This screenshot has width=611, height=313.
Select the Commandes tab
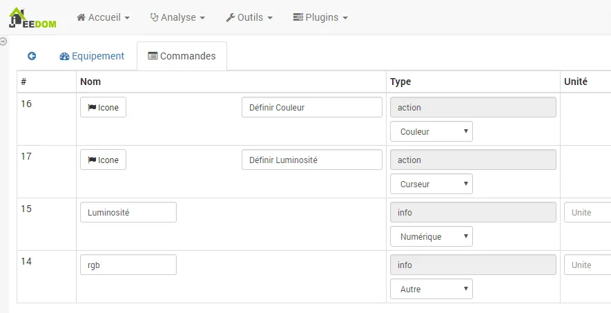coord(182,56)
